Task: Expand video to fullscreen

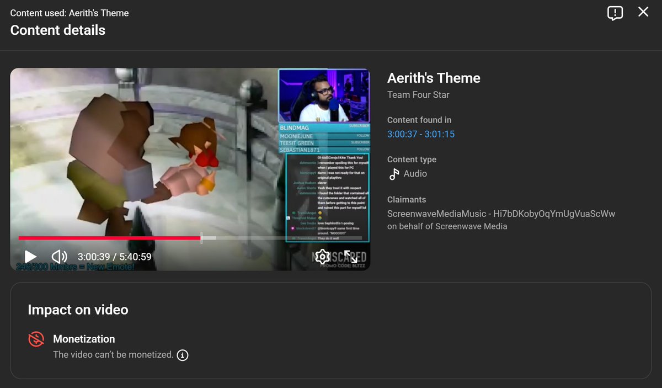Action: pyautogui.click(x=351, y=257)
